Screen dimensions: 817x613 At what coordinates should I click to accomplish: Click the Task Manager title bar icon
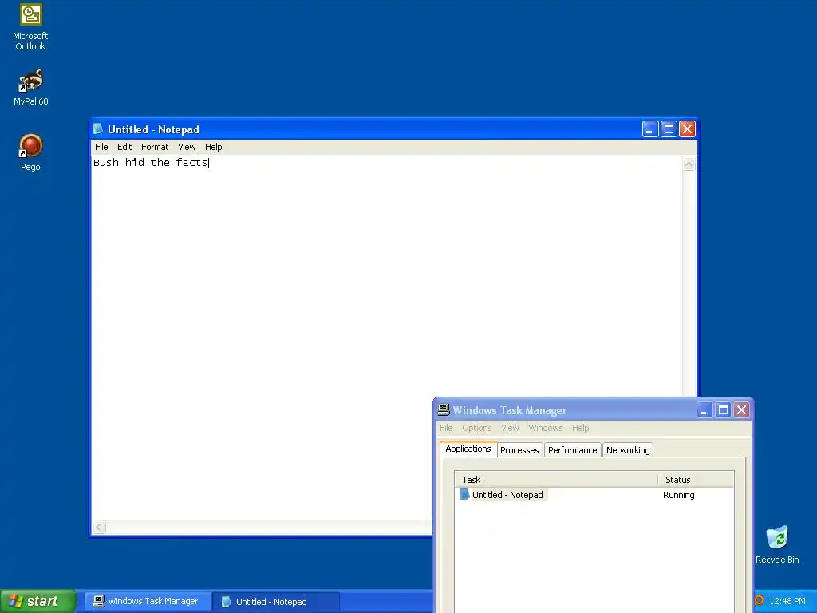444,409
